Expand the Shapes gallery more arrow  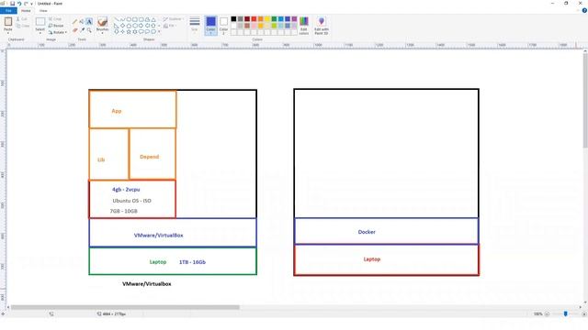click(x=159, y=31)
